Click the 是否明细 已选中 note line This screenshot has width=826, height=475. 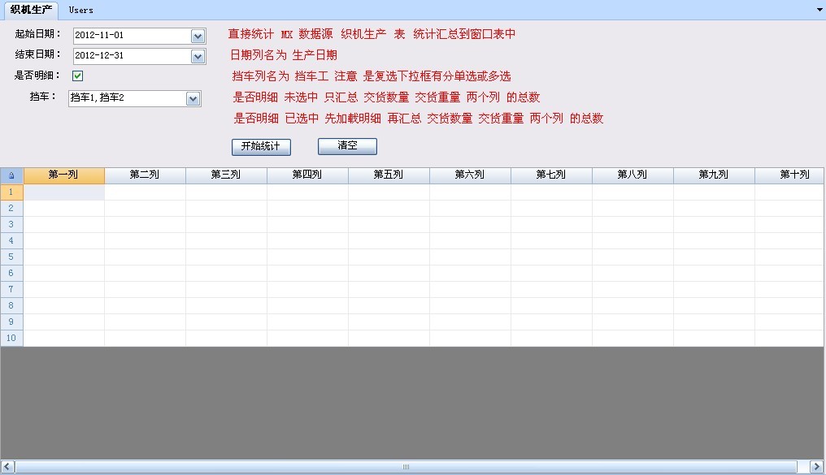coord(418,119)
